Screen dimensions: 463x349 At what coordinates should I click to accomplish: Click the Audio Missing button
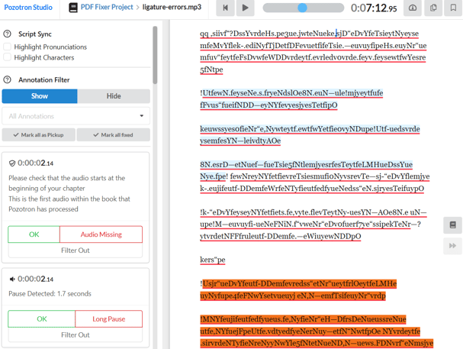[x=101, y=234]
